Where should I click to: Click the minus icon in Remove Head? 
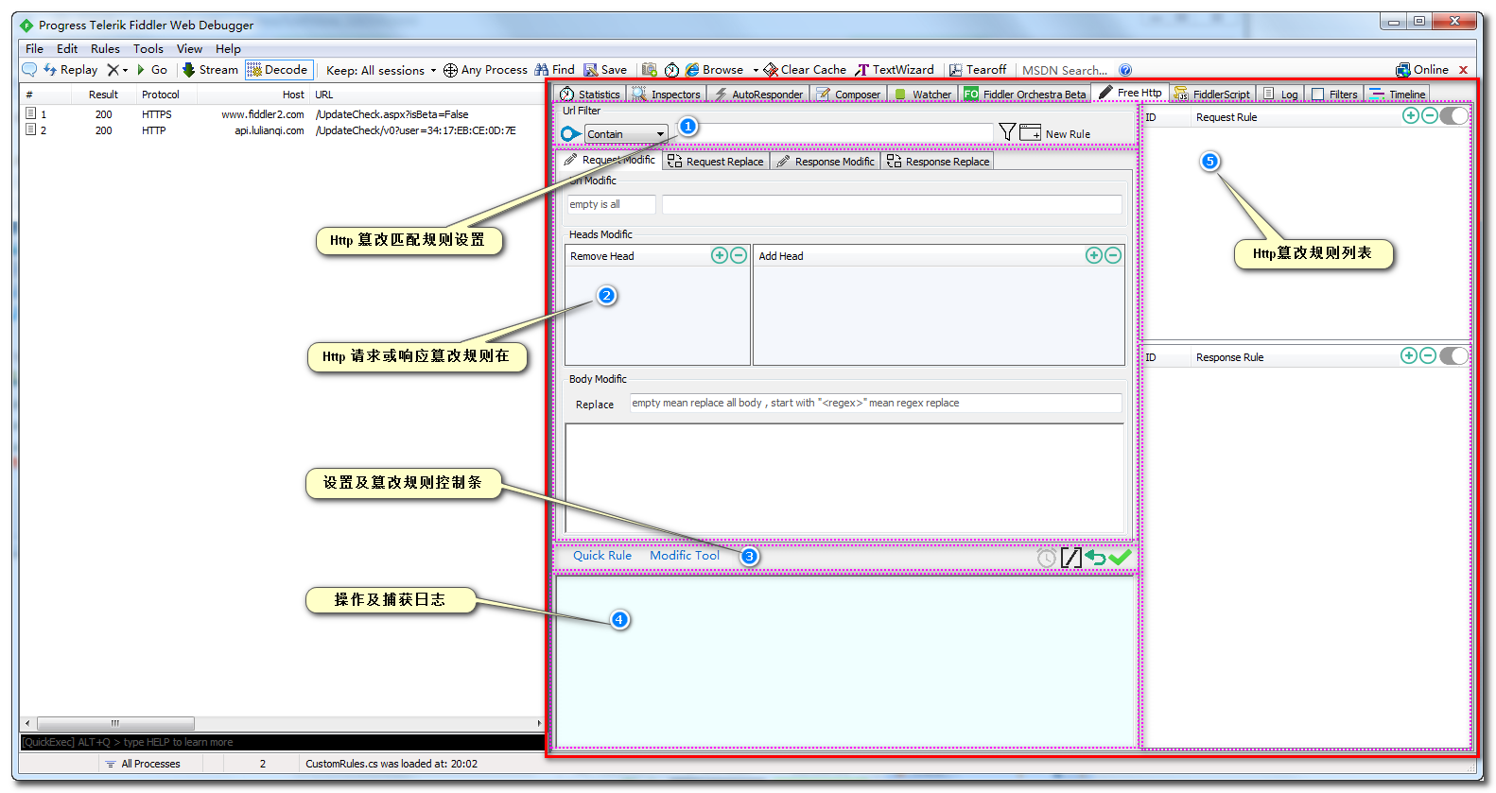[x=739, y=255]
